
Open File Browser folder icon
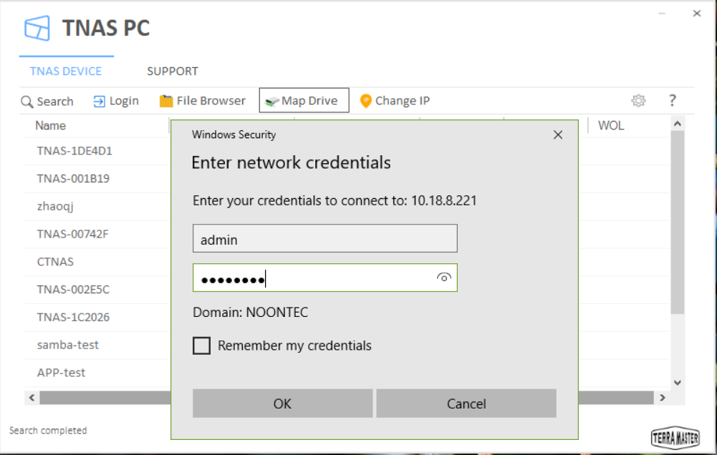click(166, 101)
